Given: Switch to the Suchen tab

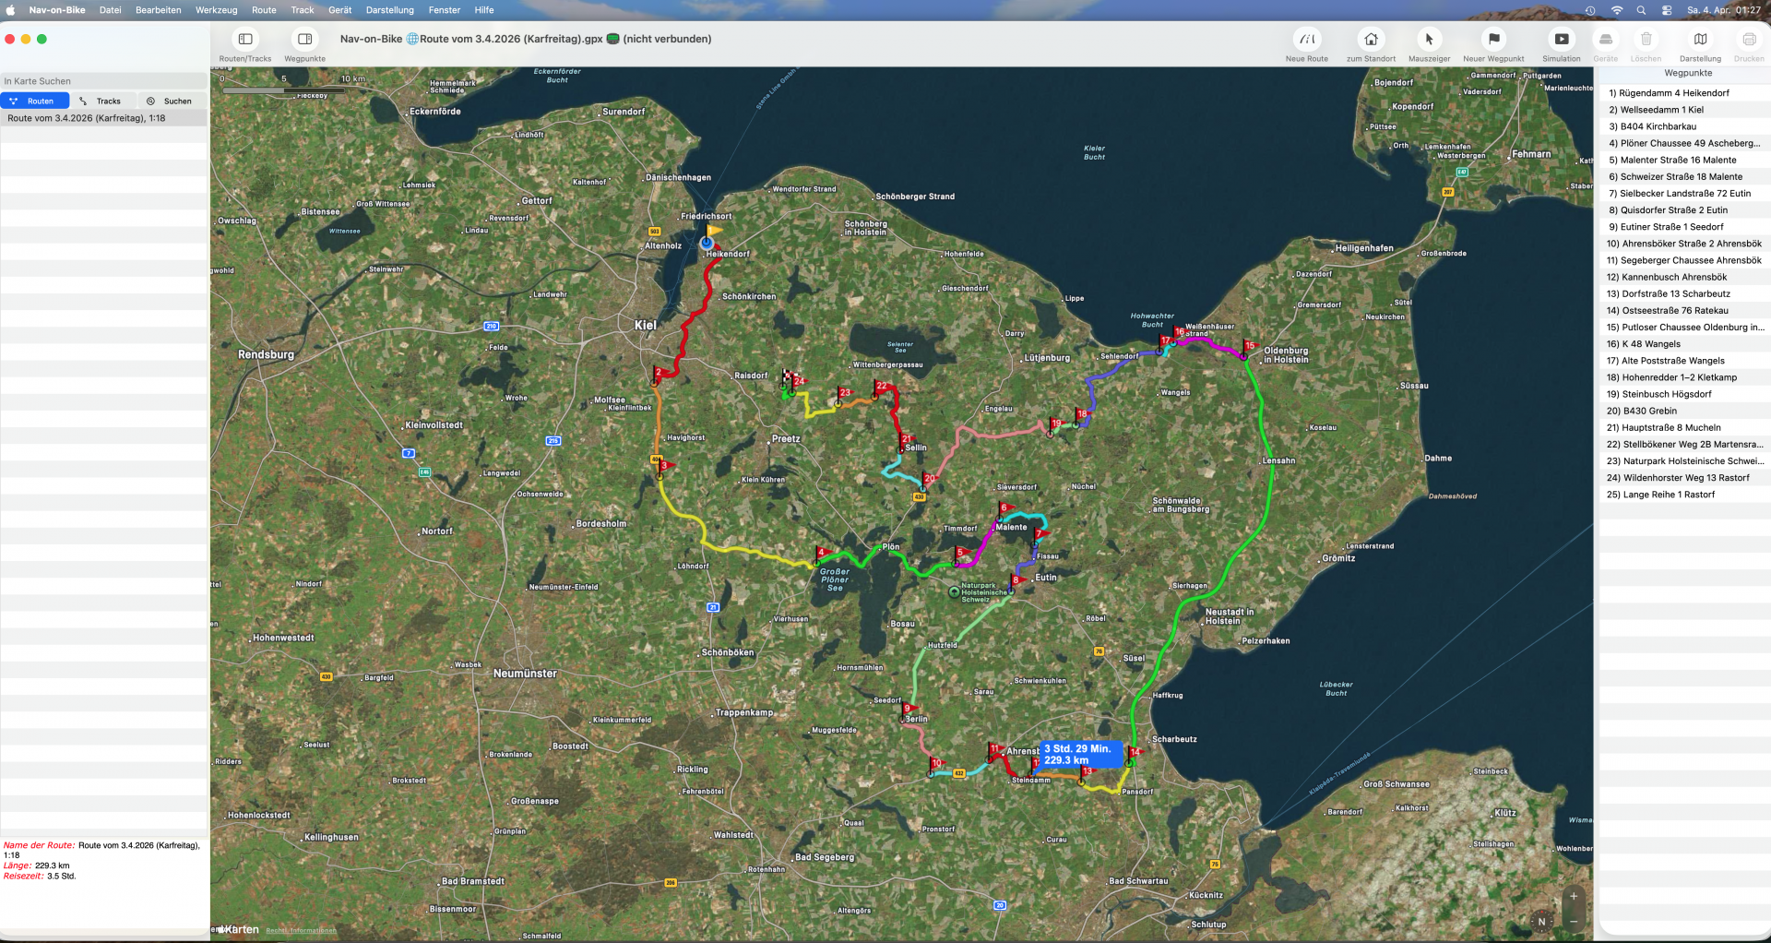Looking at the screenshot, I should (171, 101).
